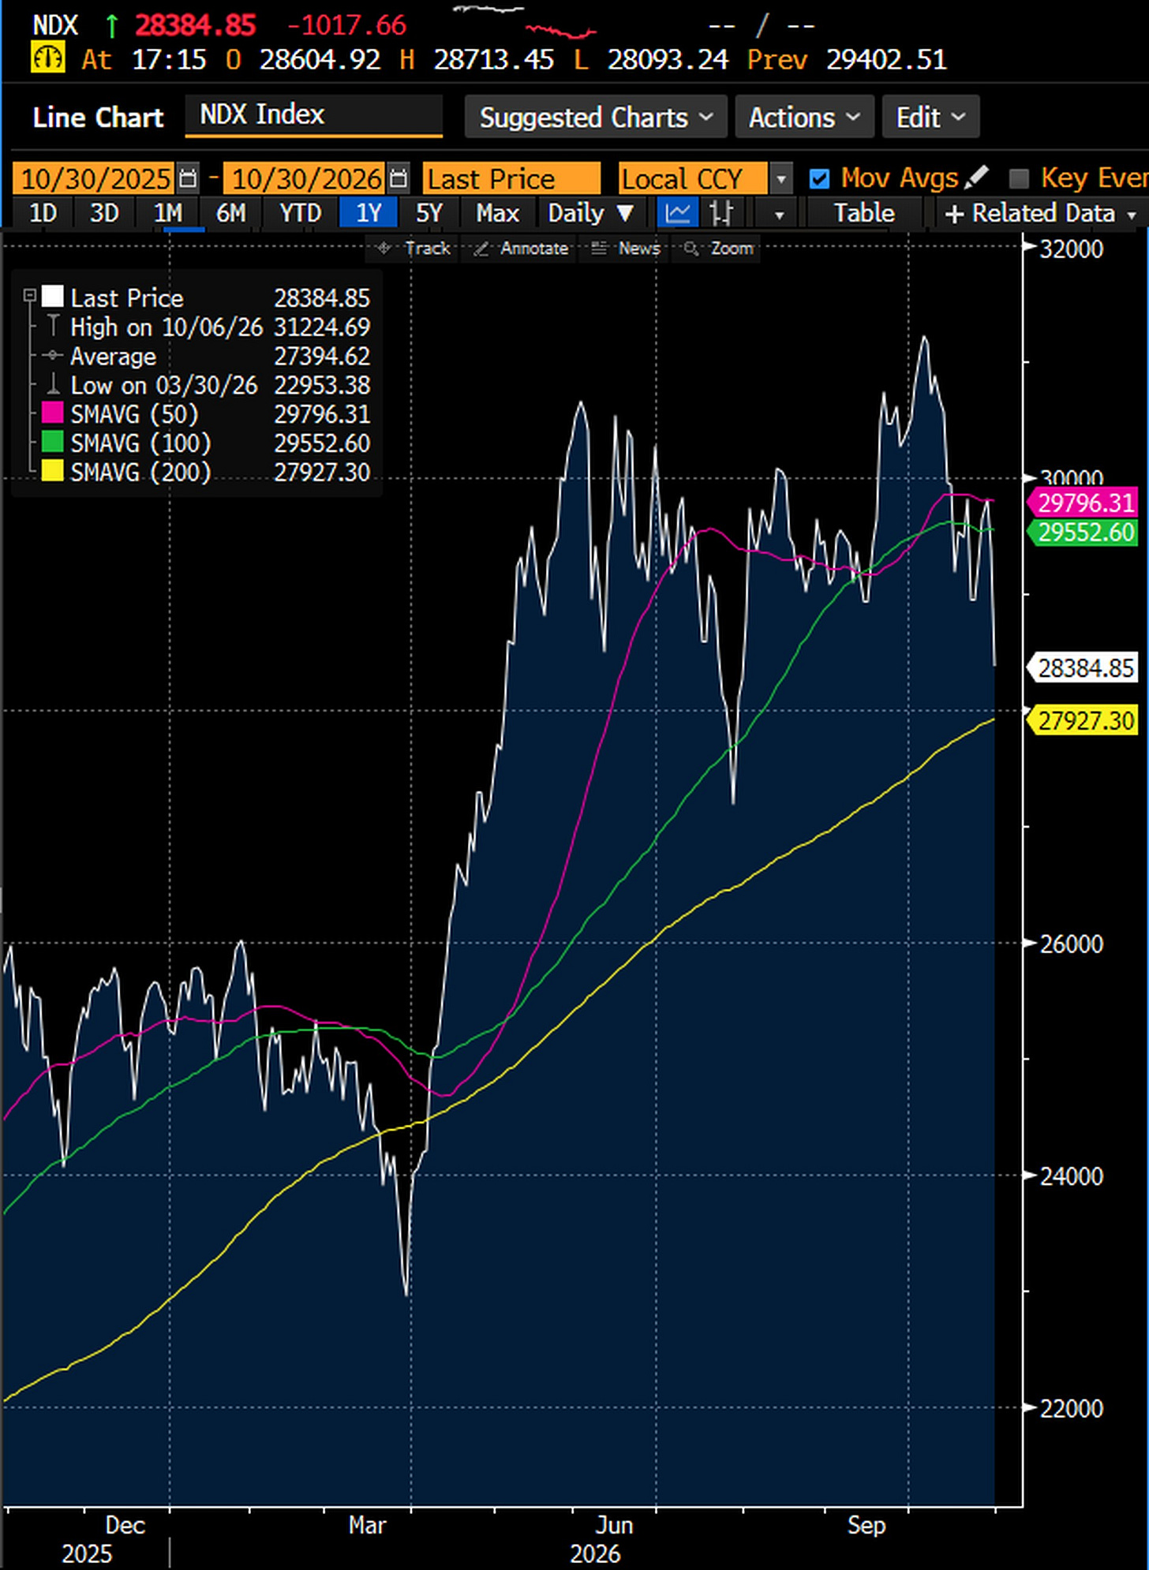The width and height of the screenshot is (1149, 1570).
Task: Activate the chart Zoom tool
Action: point(719,249)
